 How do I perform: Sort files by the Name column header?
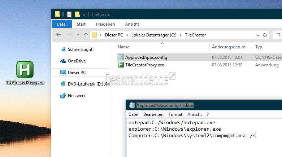[123, 47]
